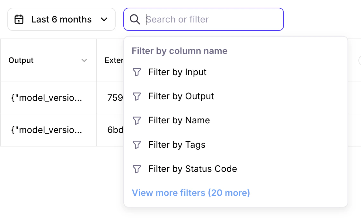The width and height of the screenshot is (361, 221).
Task: Click the funnel icon beside Filter by Name
Action: pos(137,120)
